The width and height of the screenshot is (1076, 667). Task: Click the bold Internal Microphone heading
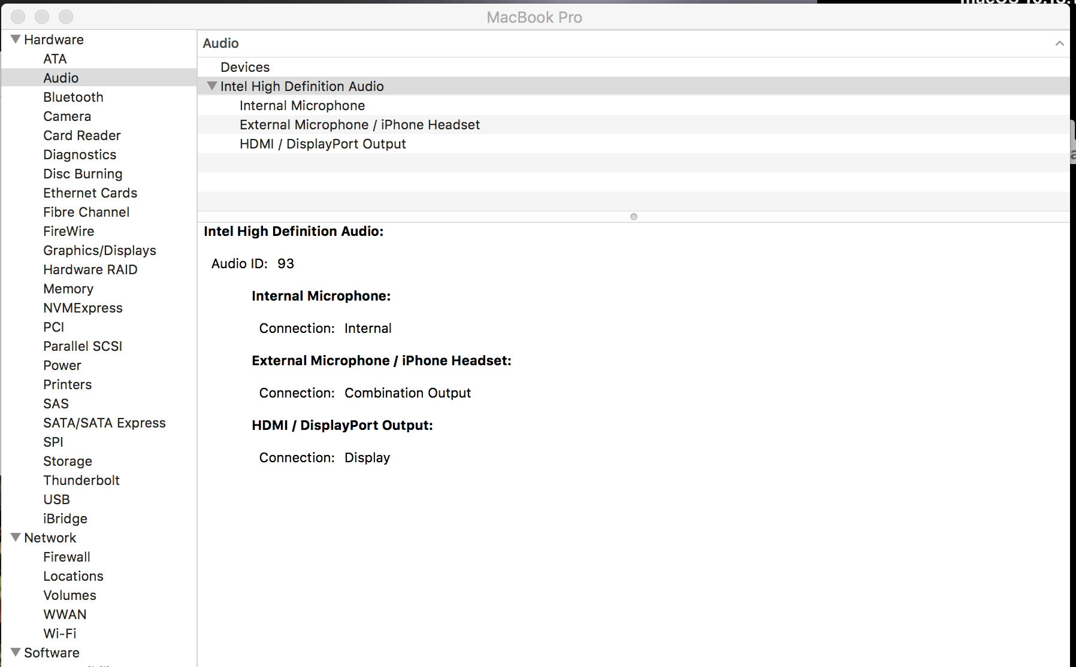[x=321, y=296]
